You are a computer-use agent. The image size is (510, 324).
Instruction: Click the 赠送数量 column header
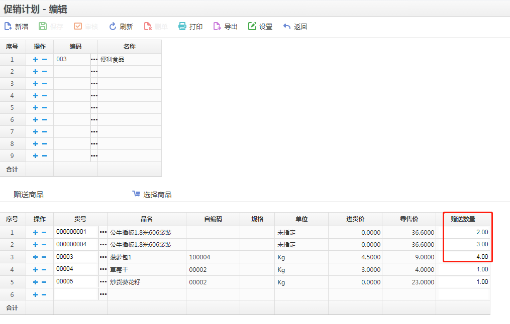463,219
